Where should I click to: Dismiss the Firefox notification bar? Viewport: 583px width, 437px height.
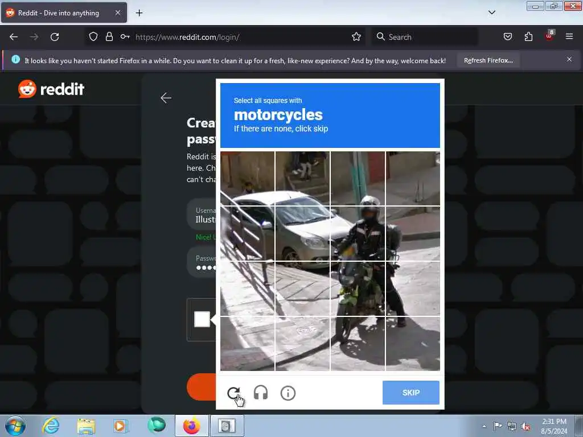pos(569,59)
